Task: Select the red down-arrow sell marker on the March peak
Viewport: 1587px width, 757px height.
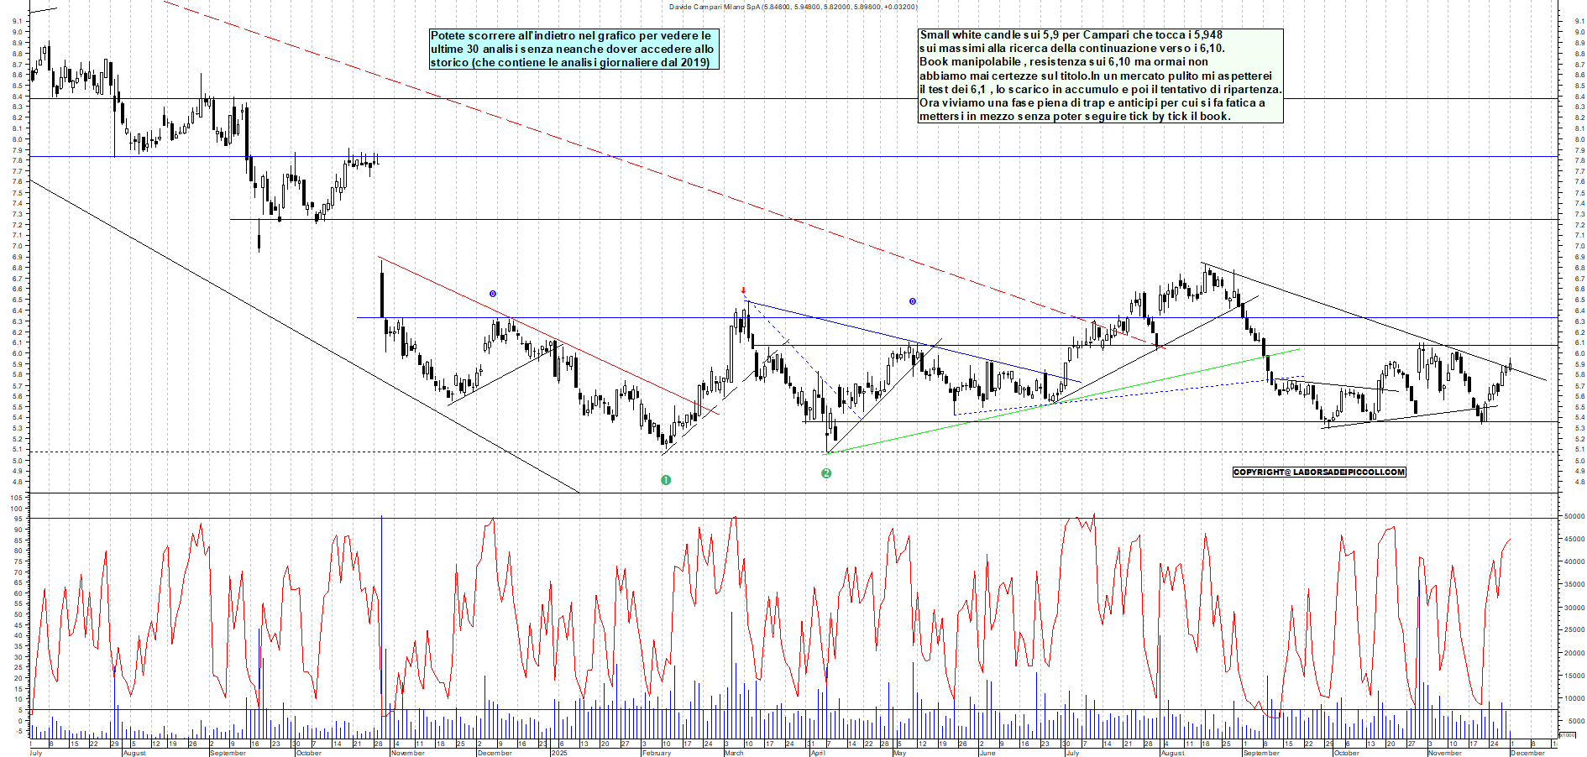Action: pos(742,290)
